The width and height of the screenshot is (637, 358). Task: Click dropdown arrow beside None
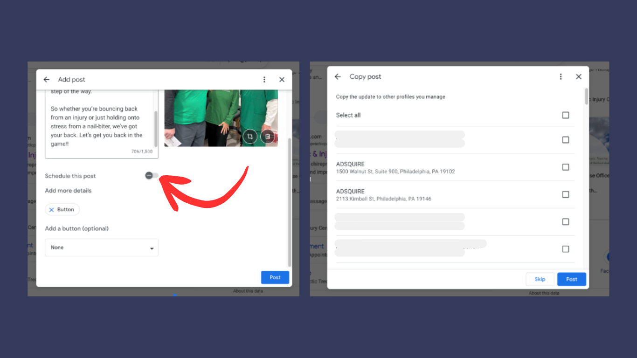point(152,248)
